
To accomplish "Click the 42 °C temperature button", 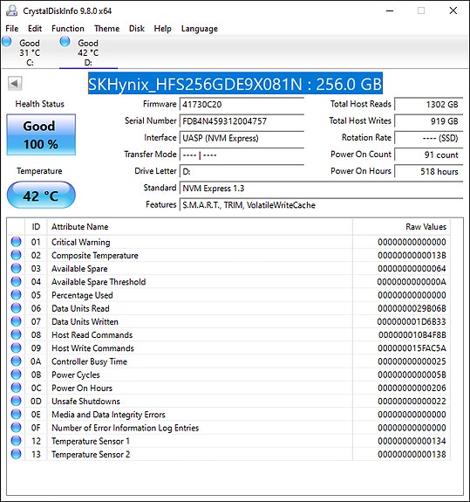I will click(x=41, y=195).
